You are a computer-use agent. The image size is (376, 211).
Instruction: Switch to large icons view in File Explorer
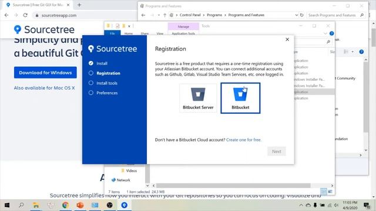[330, 192]
